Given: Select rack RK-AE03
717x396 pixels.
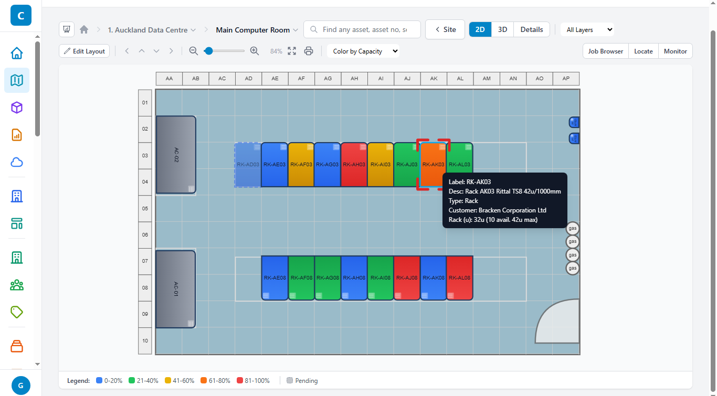Looking at the screenshot, I should pyautogui.click(x=275, y=165).
